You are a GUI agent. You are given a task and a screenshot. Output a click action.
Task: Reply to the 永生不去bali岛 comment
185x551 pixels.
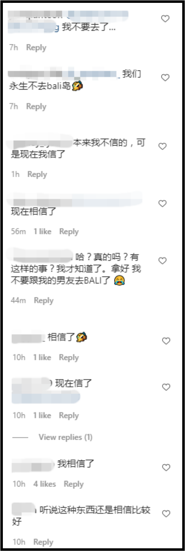click(x=36, y=107)
